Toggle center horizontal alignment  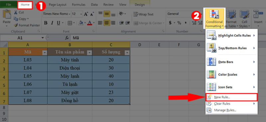point(107,23)
